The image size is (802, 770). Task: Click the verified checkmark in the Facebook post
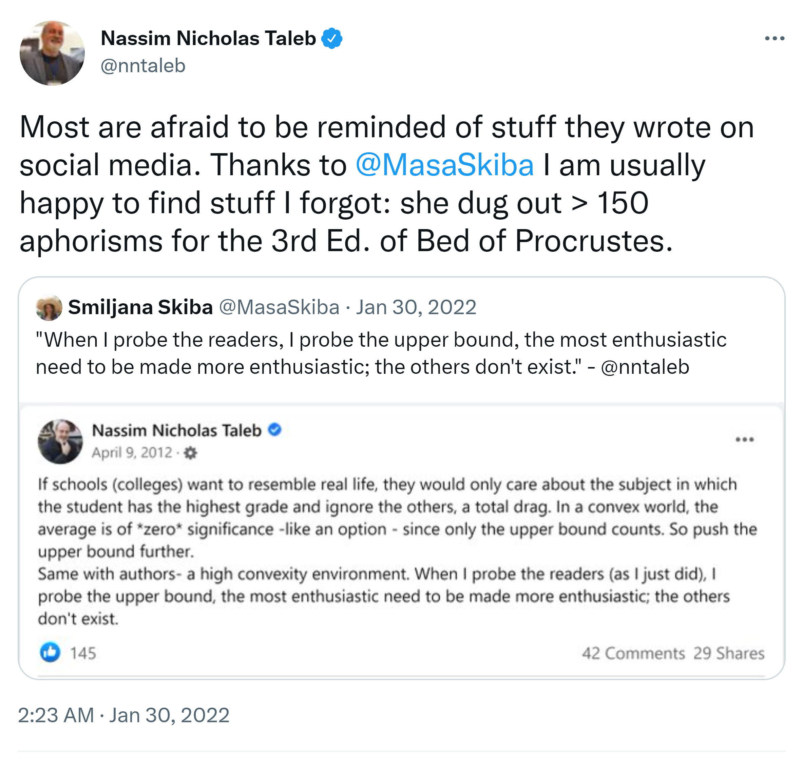point(274,430)
